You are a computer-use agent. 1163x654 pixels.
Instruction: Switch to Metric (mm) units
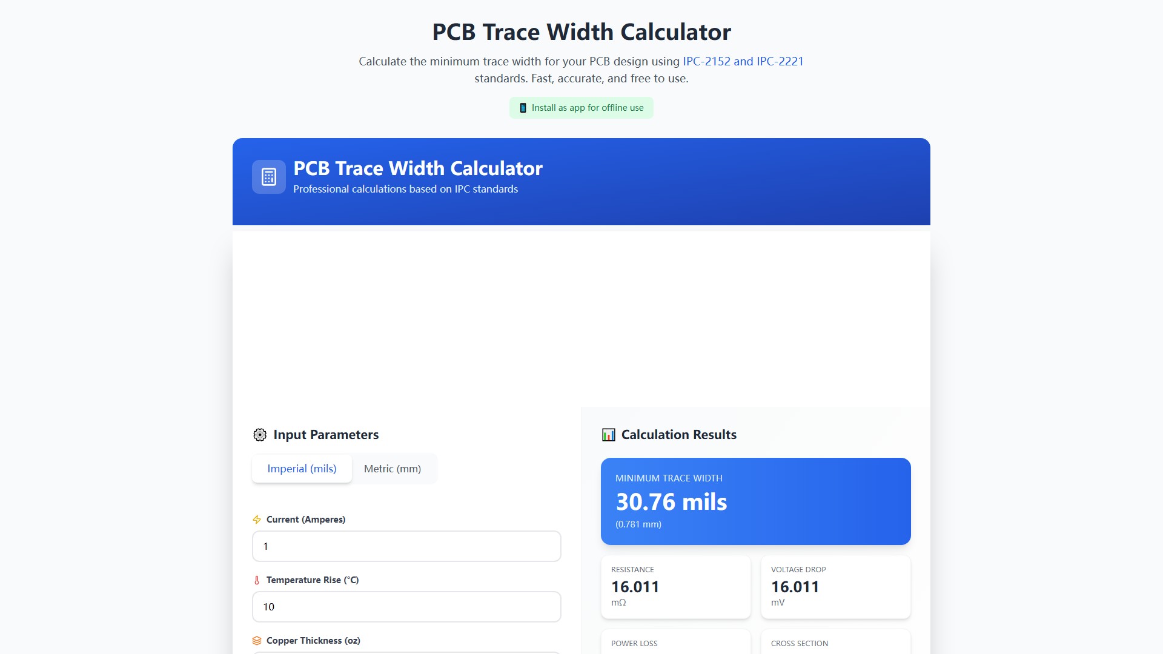point(393,469)
